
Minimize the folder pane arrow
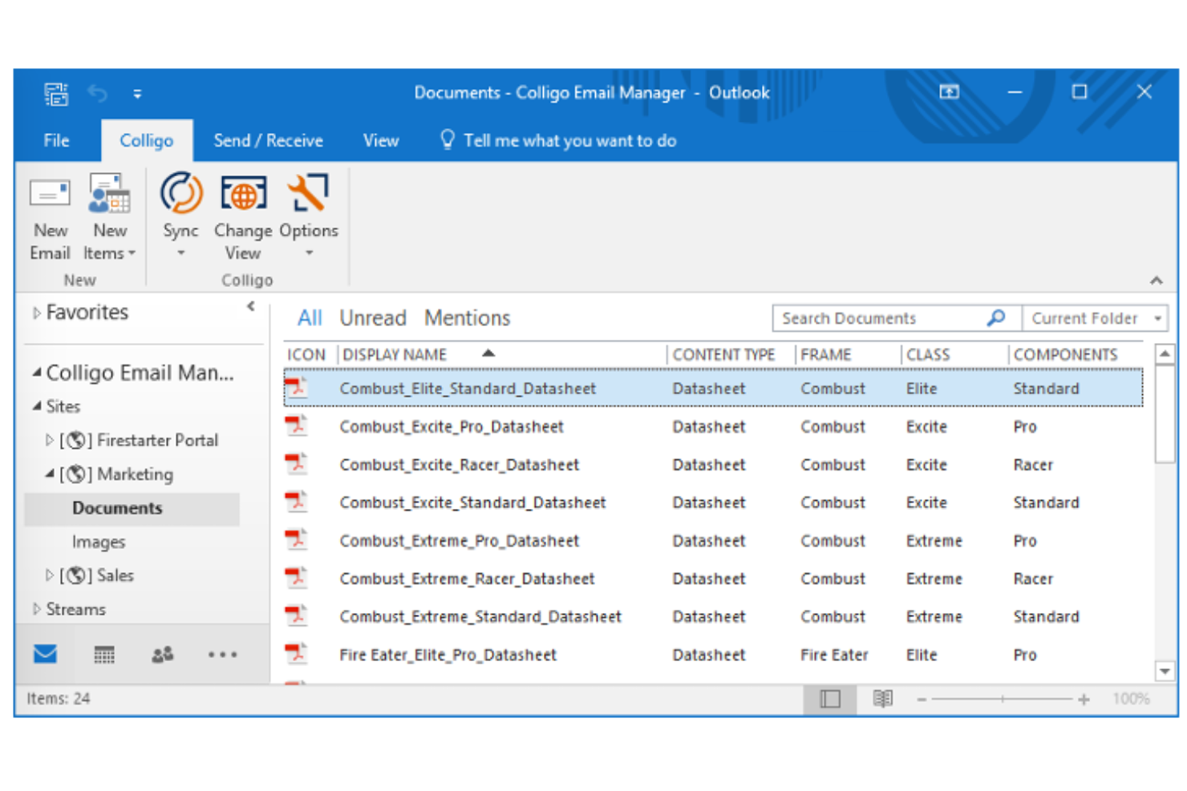tap(251, 306)
